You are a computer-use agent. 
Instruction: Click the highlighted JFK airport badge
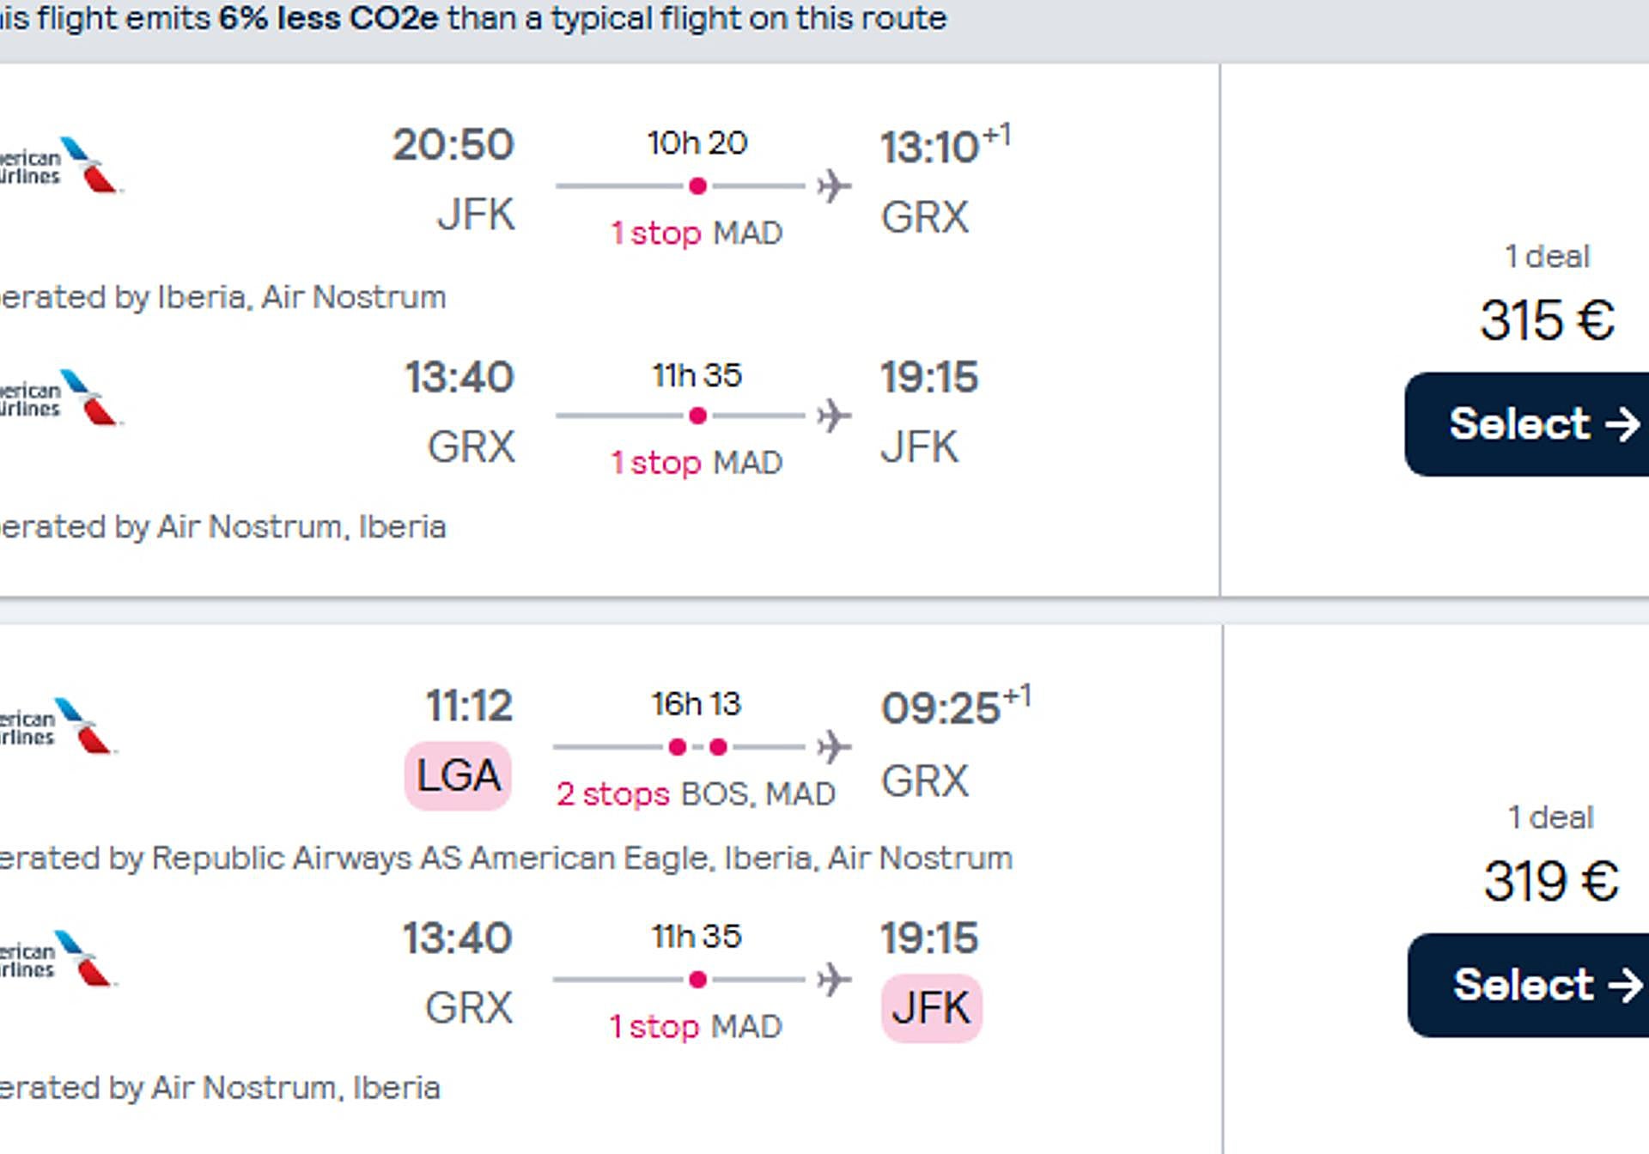(x=931, y=1008)
